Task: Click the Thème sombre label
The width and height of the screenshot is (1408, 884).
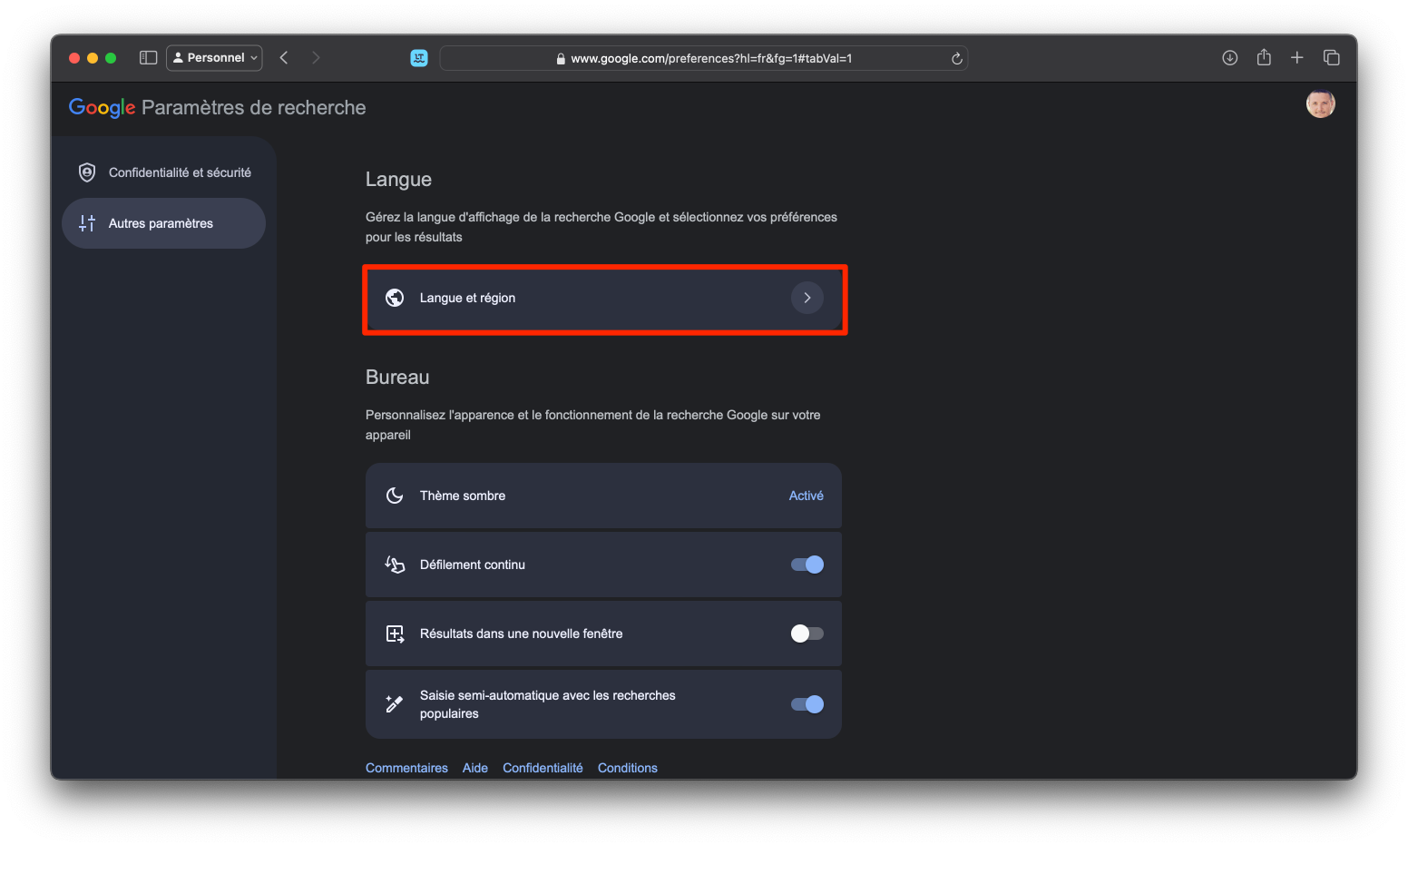Action: (463, 496)
